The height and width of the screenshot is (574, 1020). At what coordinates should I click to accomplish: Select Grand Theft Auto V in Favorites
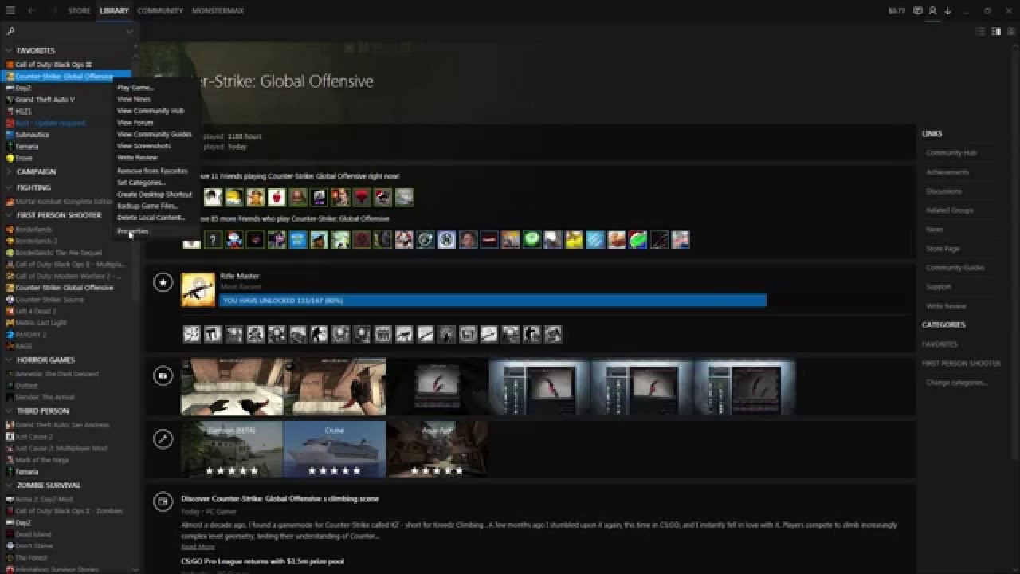click(x=45, y=100)
